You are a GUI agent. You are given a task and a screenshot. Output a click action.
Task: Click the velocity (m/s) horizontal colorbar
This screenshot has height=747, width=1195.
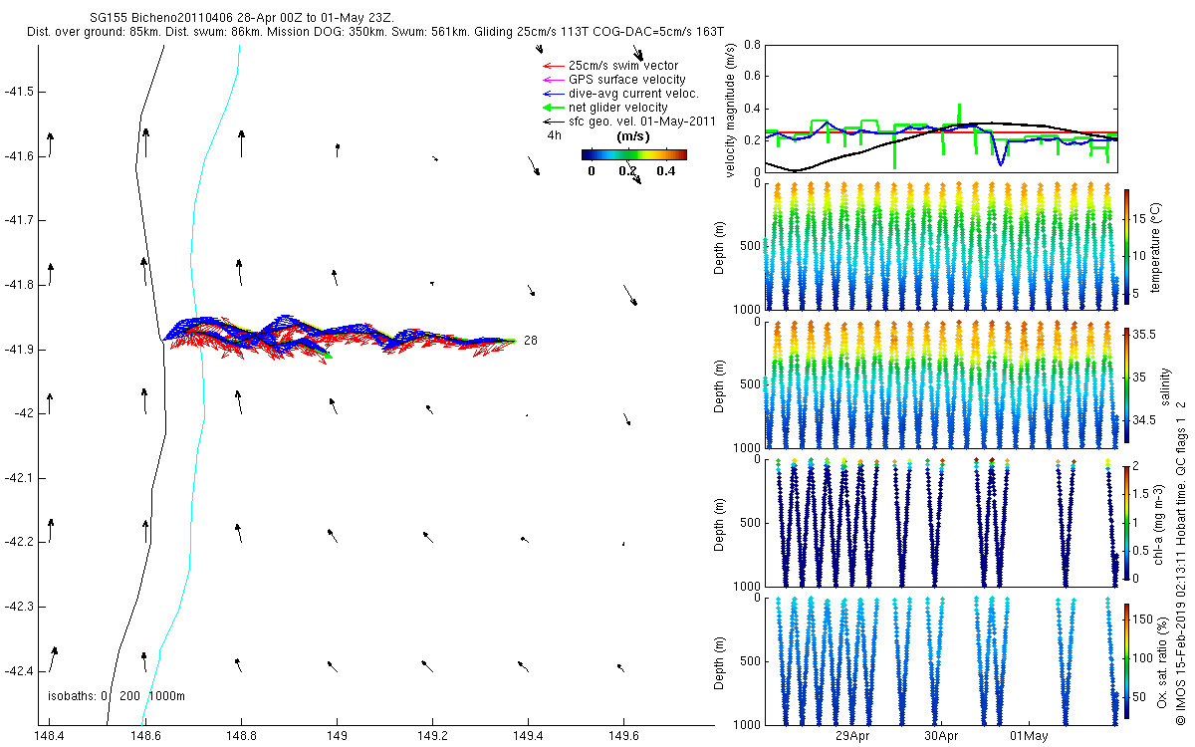(x=634, y=154)
